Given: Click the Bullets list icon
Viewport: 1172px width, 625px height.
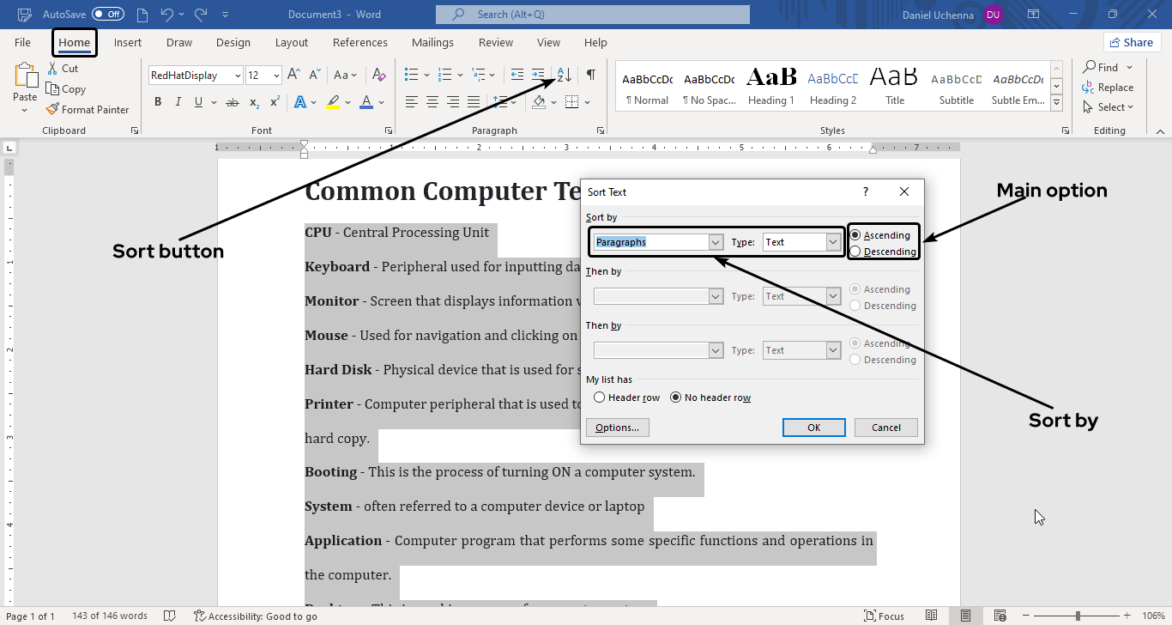Looking at the screenshot, I should (412, 75).
